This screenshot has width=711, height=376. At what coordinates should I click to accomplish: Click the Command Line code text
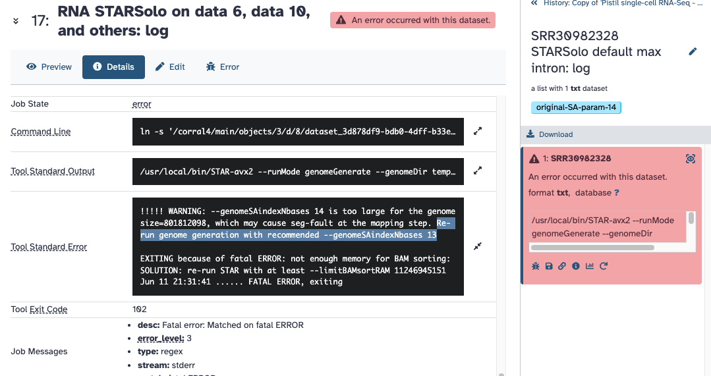298,132
